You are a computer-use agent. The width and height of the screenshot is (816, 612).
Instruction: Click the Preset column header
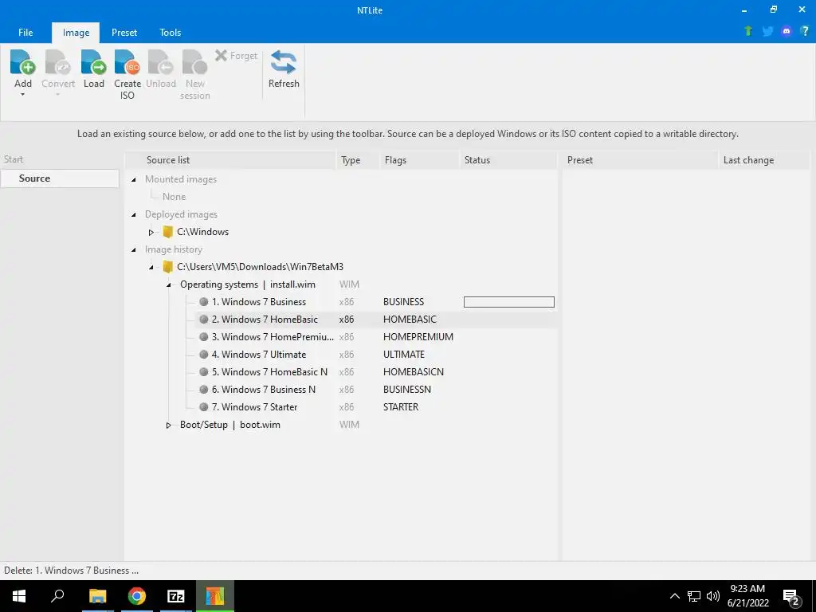(x=640, y=159)
